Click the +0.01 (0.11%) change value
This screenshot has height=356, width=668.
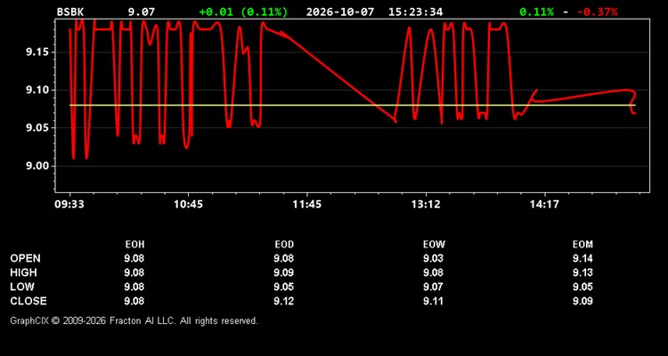pyautogui.click(x=243, y=12)
